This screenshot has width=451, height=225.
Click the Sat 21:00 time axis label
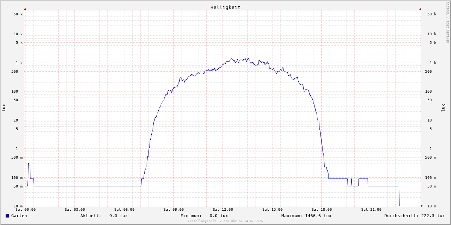[x=371, y=210]
